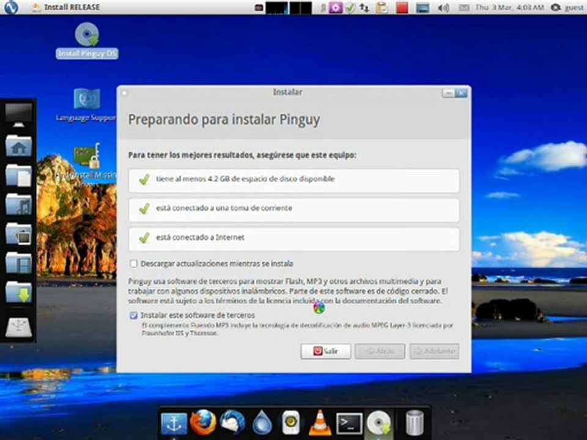The width and height of the screenshot is (587, 440).
Task: Click the green checkmark tray icon
Action: [350, 7]
